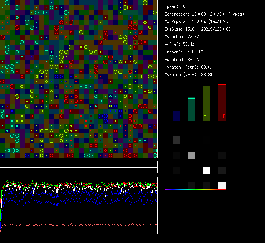Select the Cramer's V statistic
Screen dimensions: 265x243
click(184, 52)
